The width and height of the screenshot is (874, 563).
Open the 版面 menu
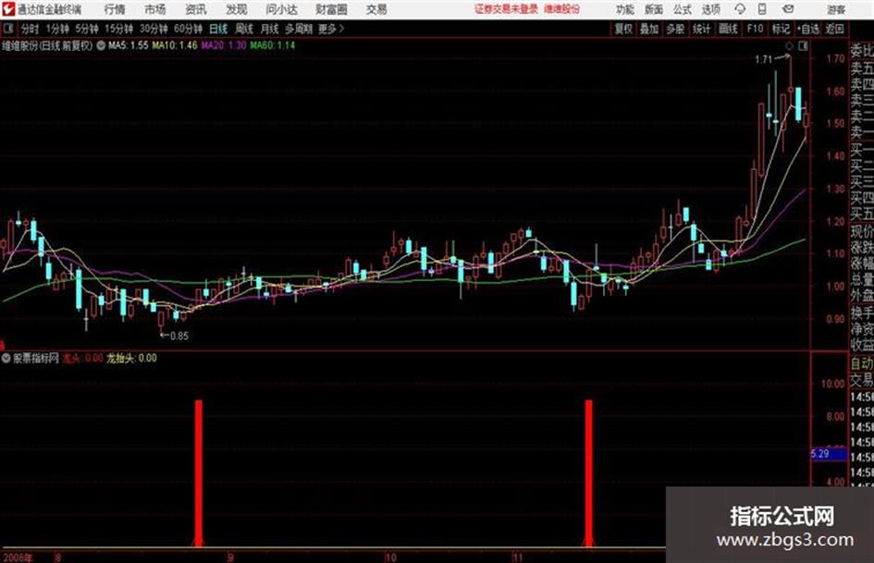(x=653, y=9)
